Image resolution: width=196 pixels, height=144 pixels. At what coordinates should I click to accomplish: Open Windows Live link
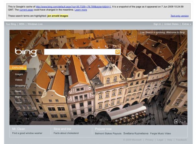[35, 24]
